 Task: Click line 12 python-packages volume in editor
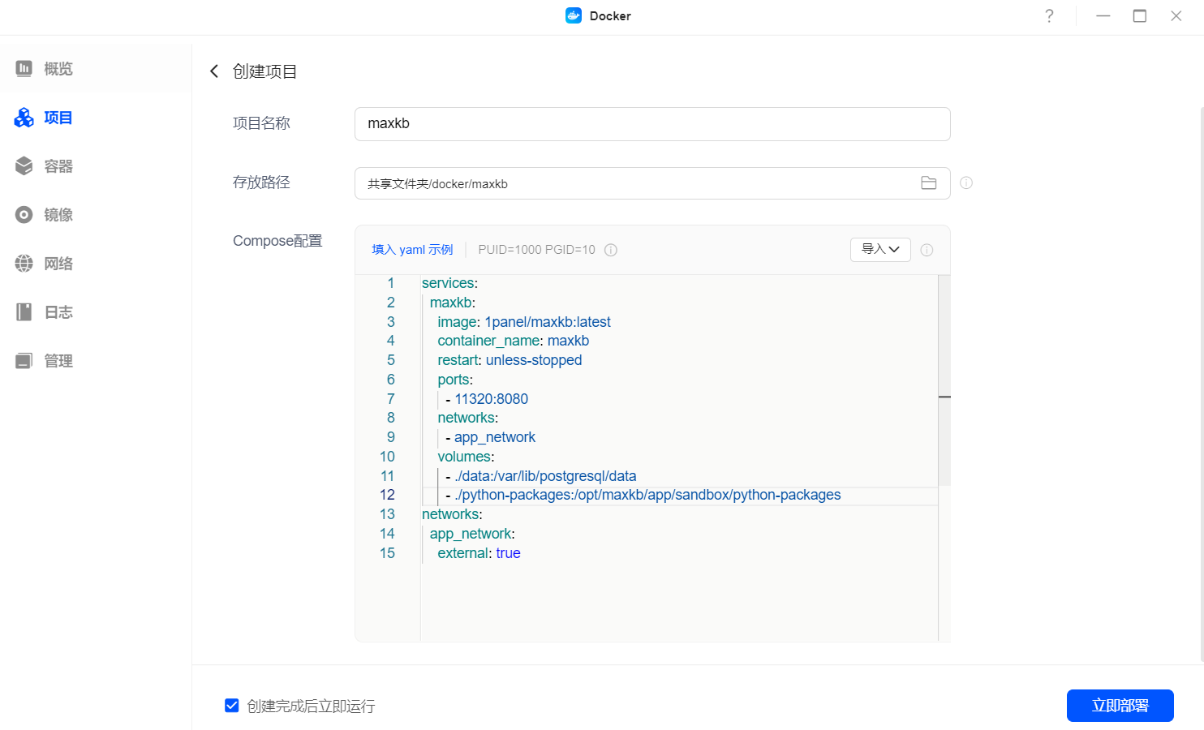647,495
